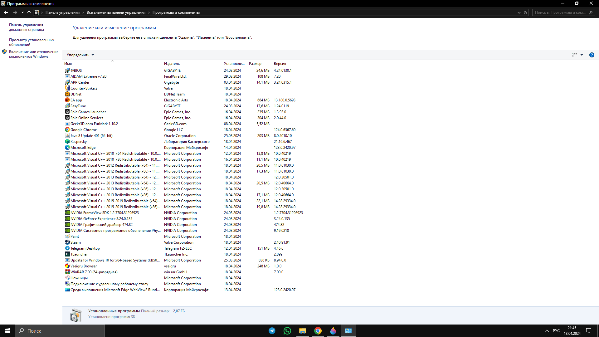Click the Google Chrome list icon
Viewport: 599px width, 337px height.
click(67, 130)
